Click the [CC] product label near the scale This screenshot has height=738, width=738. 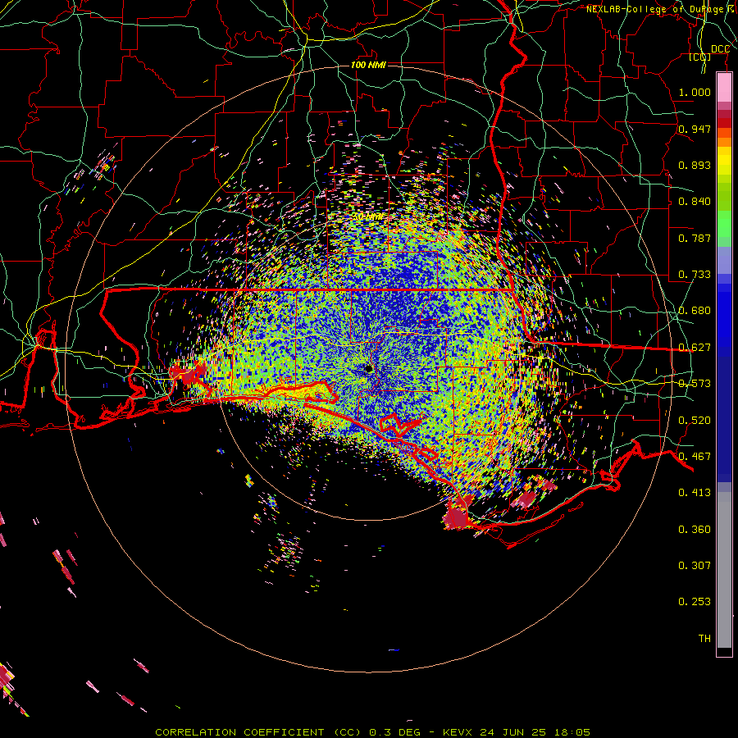(x=700, y=57)
